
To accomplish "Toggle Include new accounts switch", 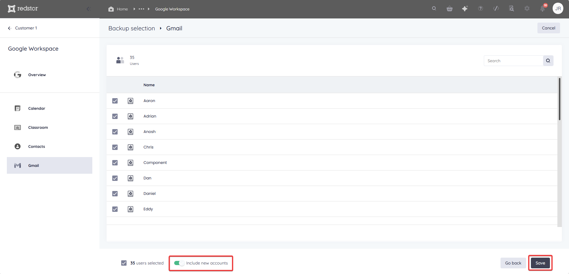I will pos(179,263).
